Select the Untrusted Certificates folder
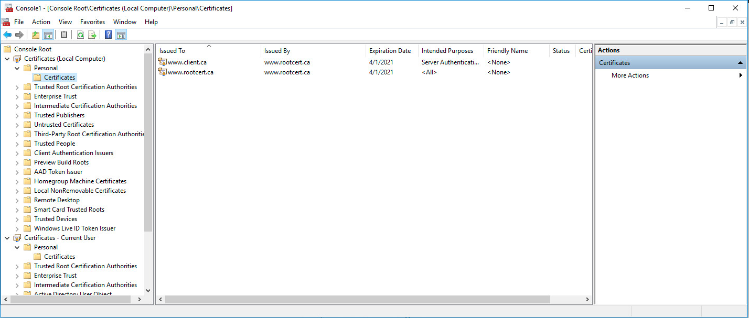Viewport: 749px width, 318px height. point(65,124)
